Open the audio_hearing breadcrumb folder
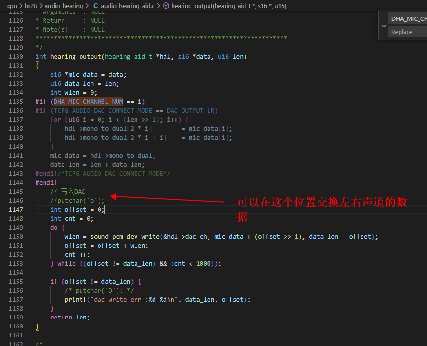 coord(64,6)
